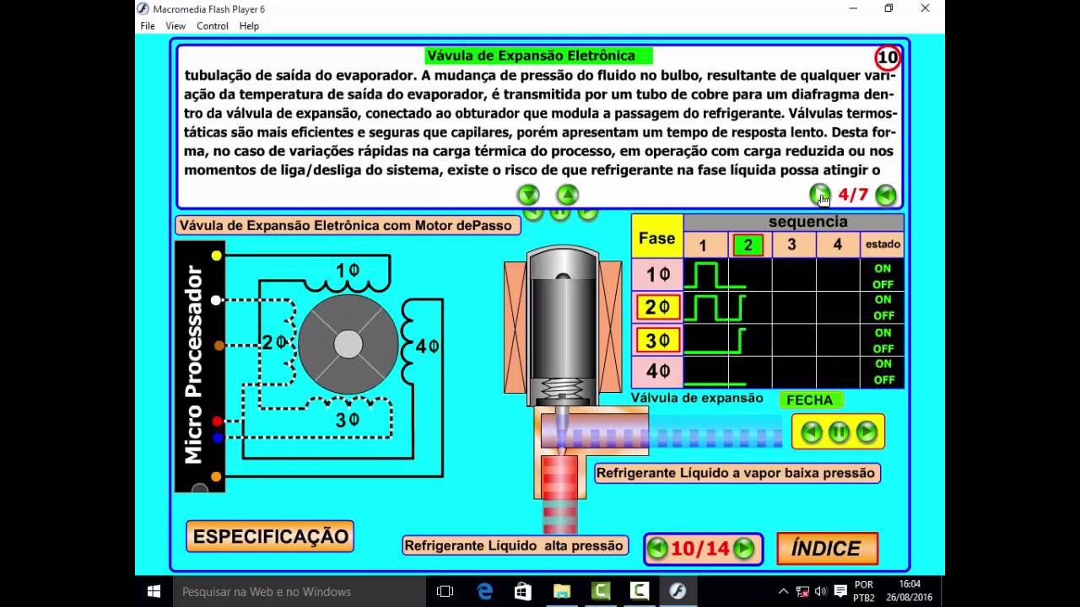Open the File menu
The height and width of the screenshot is (607, 1080).
point(148,26)
